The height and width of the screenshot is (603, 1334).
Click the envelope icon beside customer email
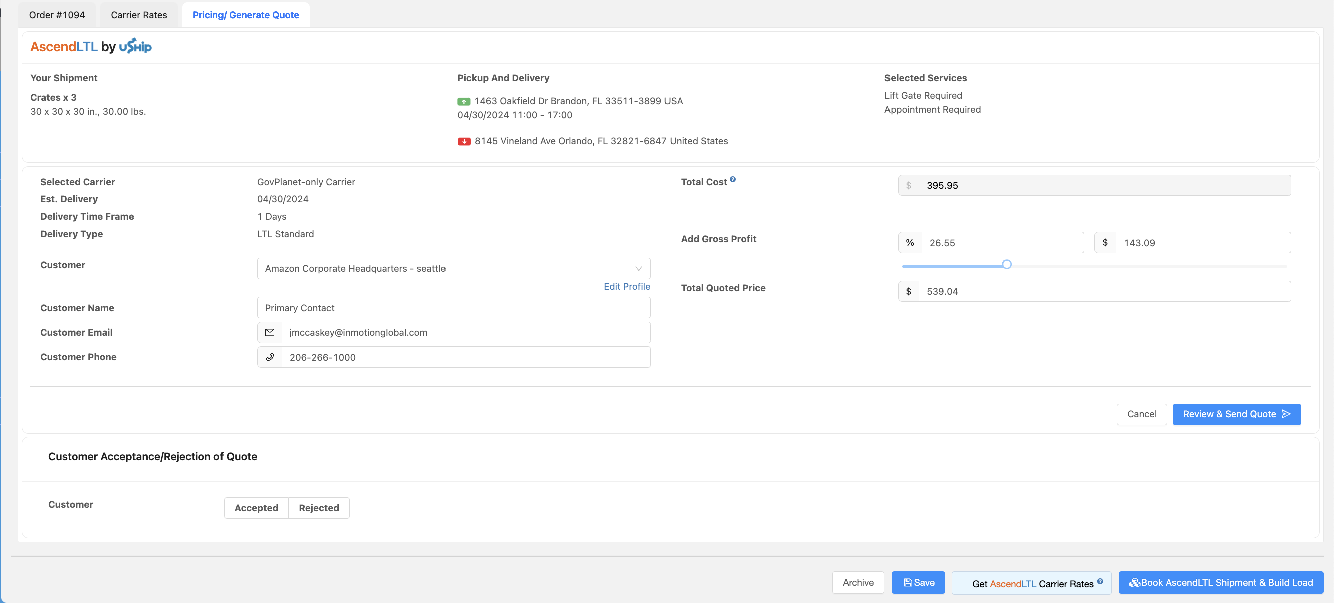(269, 332)
